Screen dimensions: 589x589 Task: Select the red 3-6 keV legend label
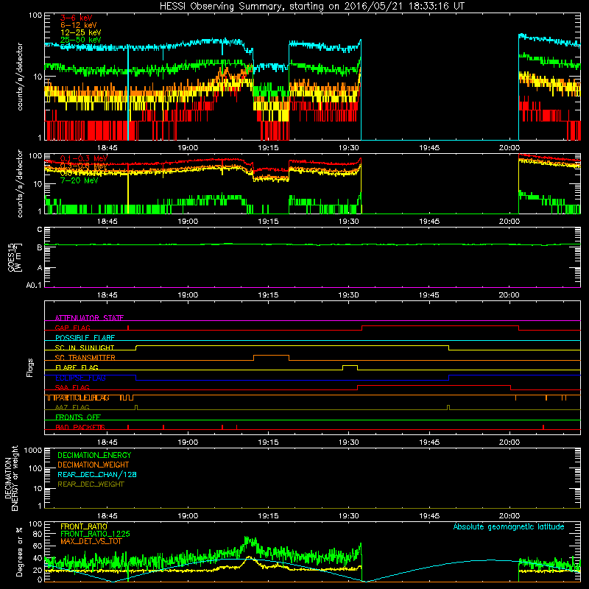click(x=77, y=18)
